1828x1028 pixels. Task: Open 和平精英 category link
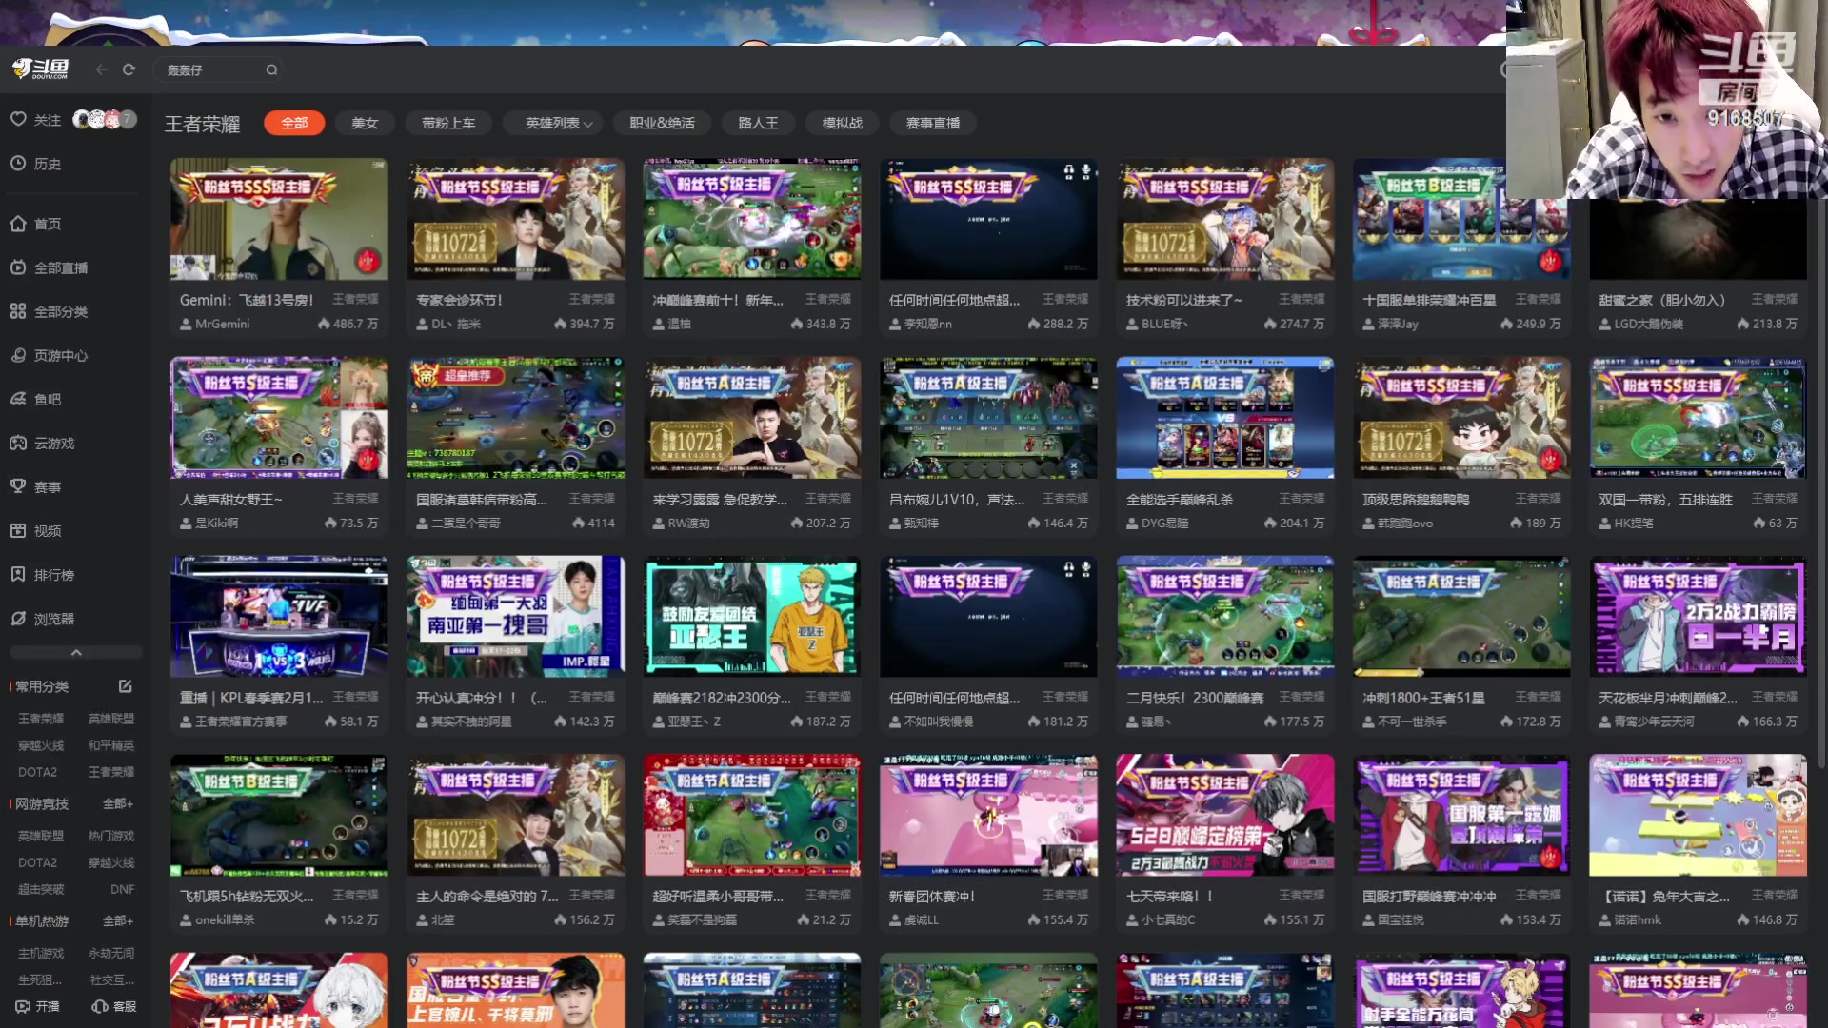point(111,745)
